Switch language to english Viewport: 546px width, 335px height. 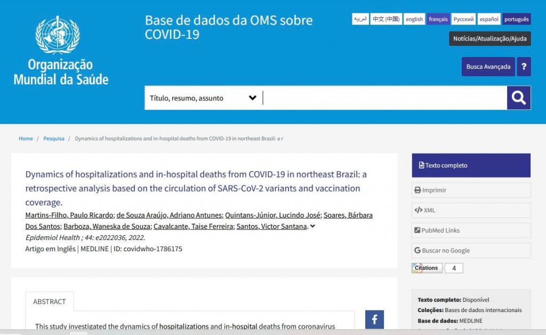point(414,19)
